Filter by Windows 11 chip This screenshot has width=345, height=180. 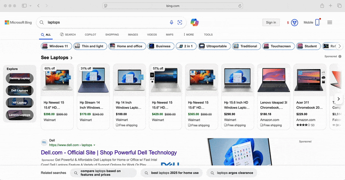coord(56,46)
